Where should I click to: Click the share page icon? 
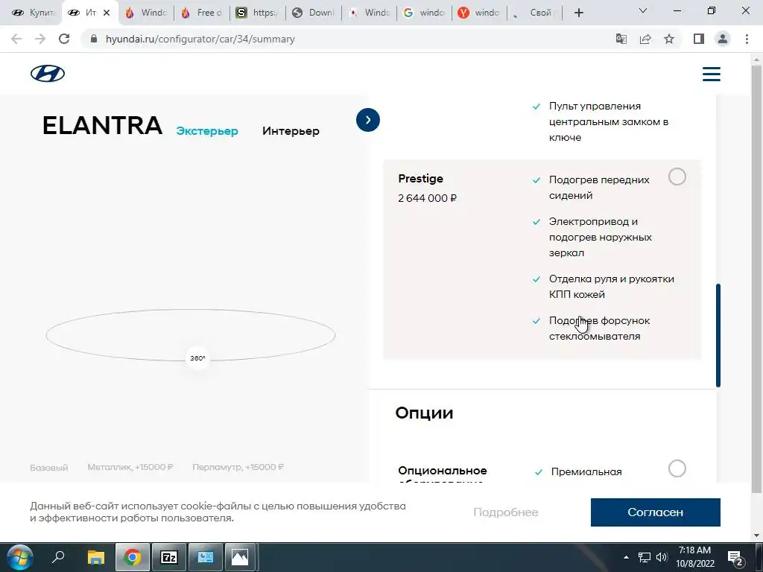645,39
